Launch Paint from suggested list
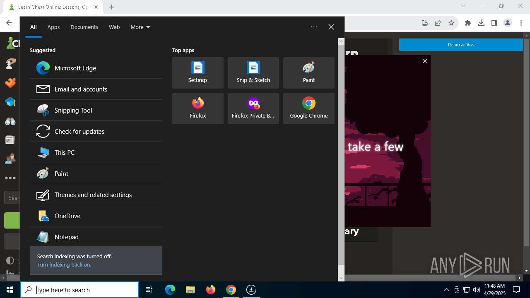530x298 pixels. (x=96, y=173)
